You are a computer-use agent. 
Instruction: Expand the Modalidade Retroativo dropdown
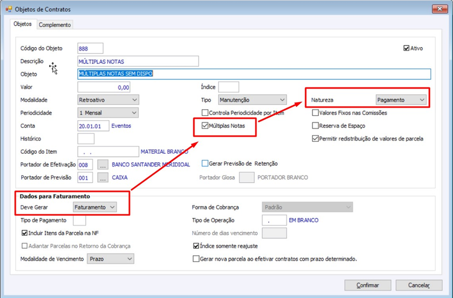point(108,100)
